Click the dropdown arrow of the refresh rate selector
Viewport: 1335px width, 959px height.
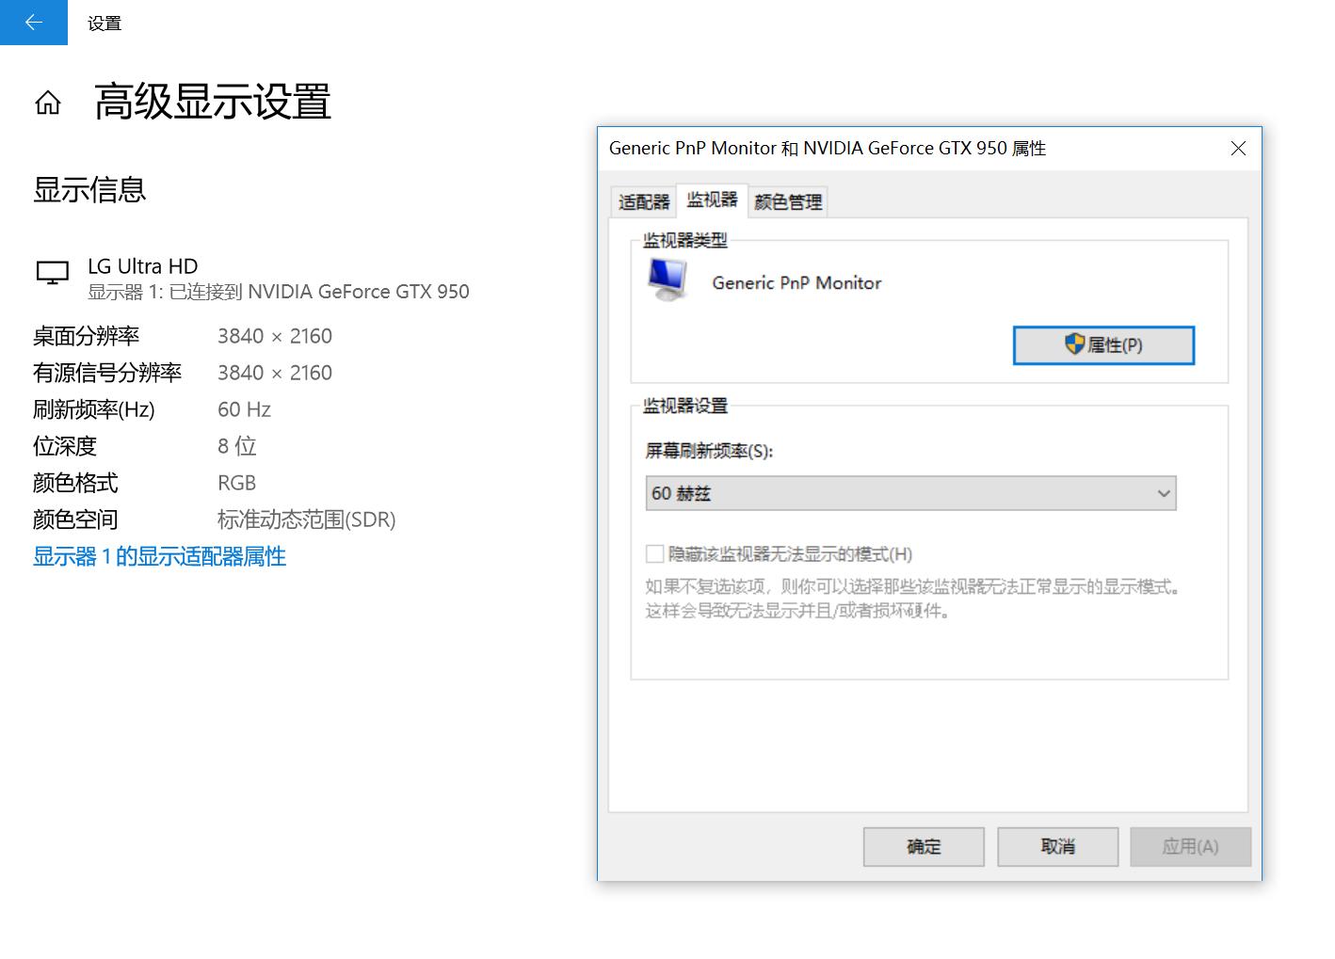(x=1163, y=492)
